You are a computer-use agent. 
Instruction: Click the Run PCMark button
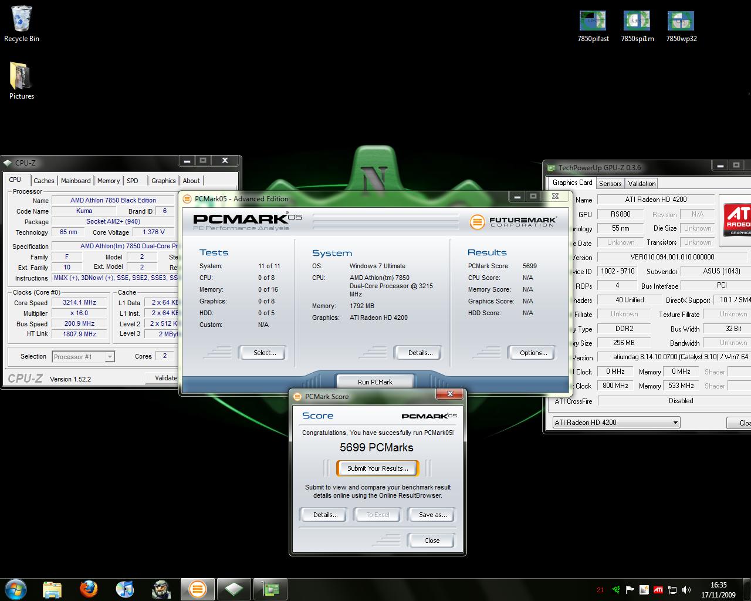[375, 382]
